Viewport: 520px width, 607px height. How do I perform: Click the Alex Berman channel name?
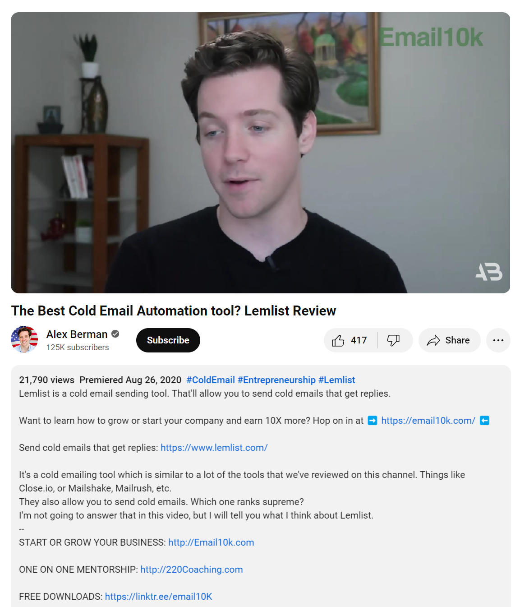[x=77, y=334]
